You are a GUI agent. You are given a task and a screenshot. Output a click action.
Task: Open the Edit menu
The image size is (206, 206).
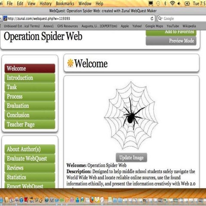[x=20, y=3]
